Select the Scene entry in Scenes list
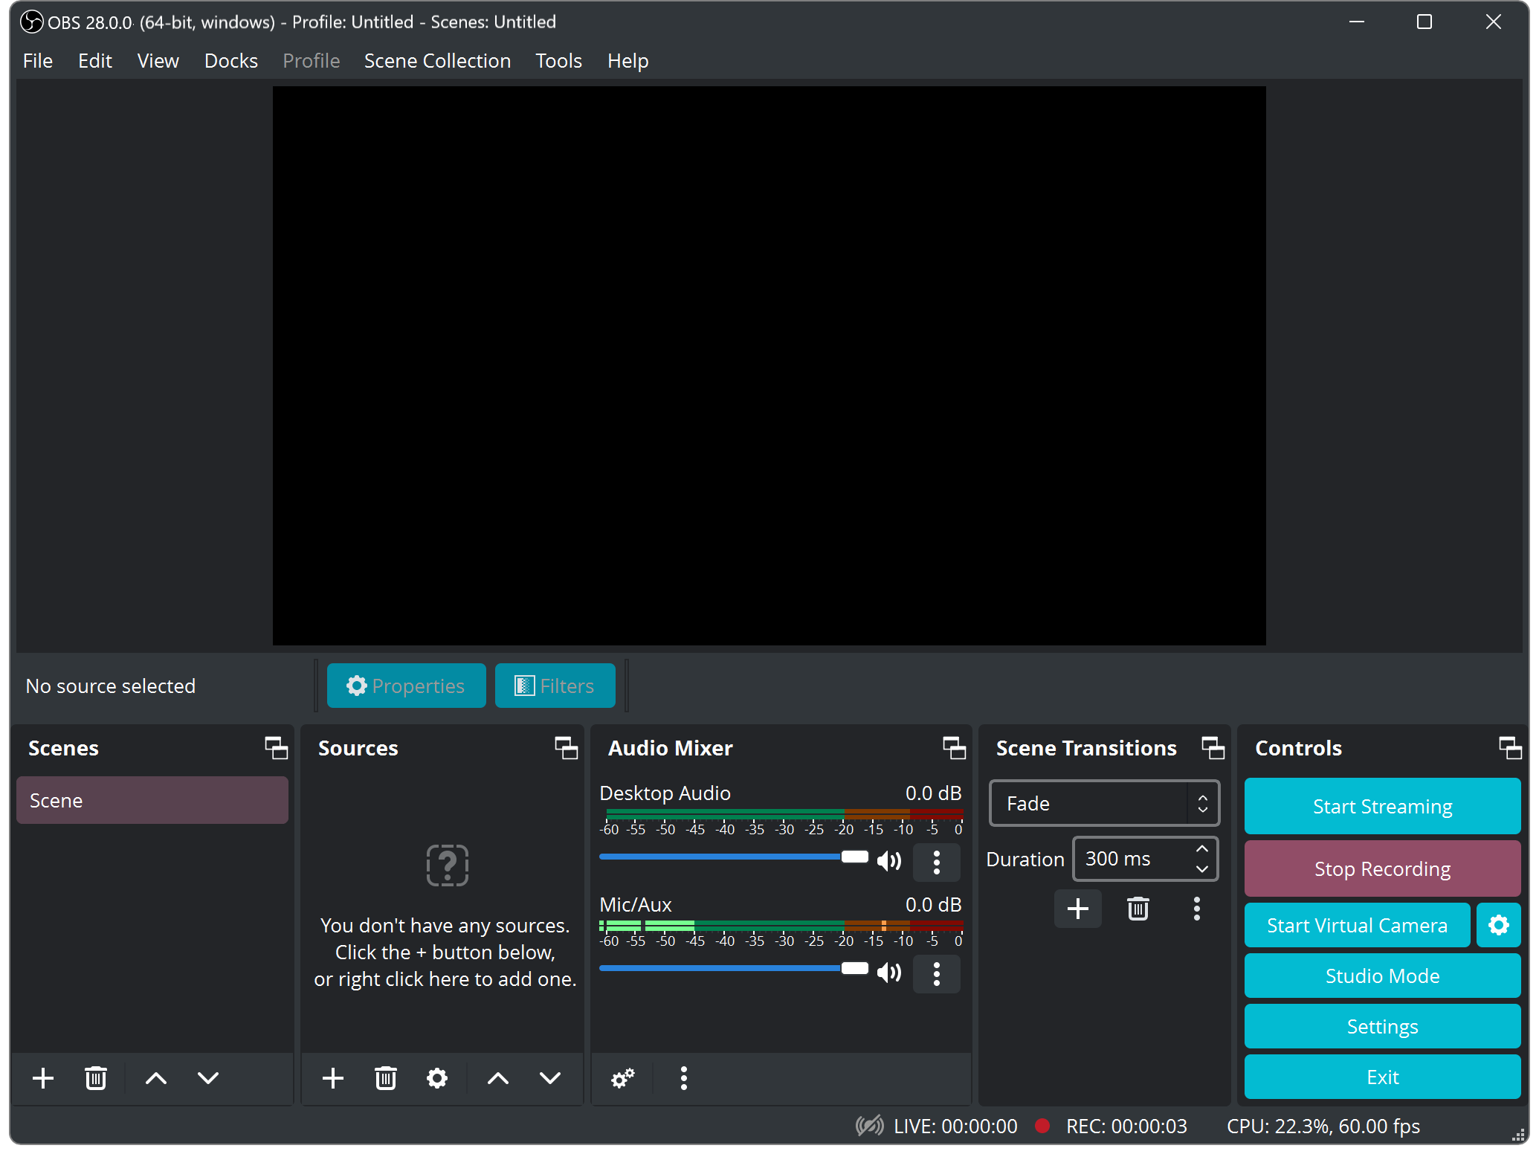 (x=152, y=800)
